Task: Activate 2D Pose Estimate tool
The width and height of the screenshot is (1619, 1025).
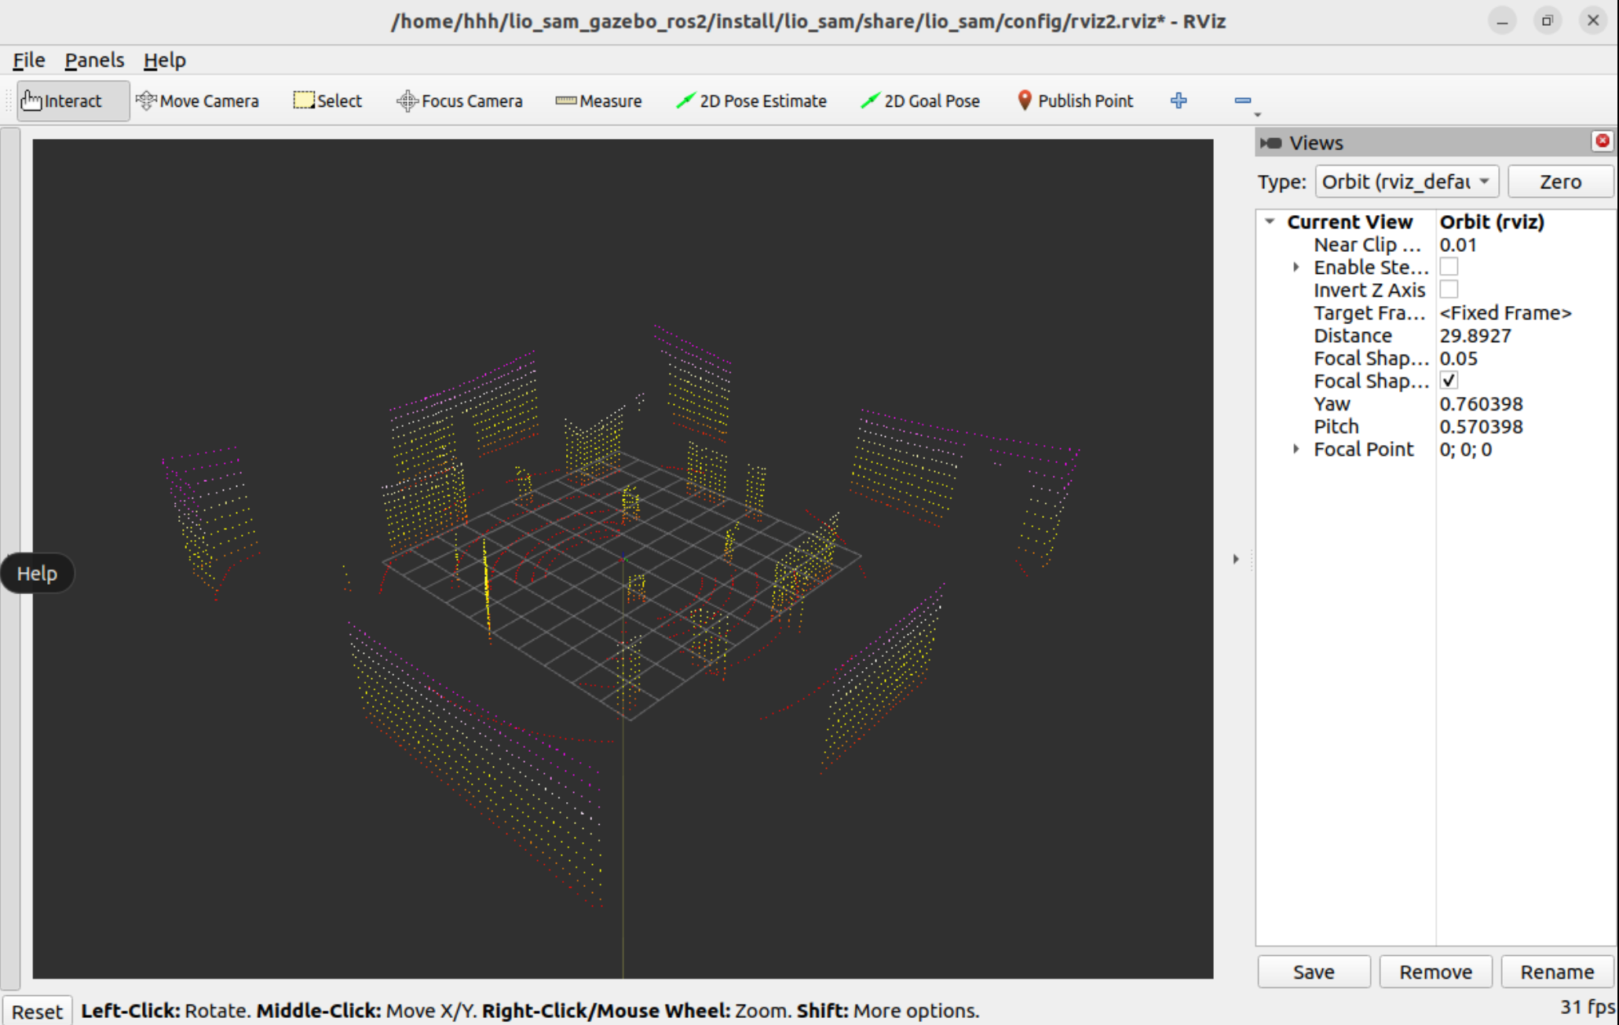Action: (751, 101)
